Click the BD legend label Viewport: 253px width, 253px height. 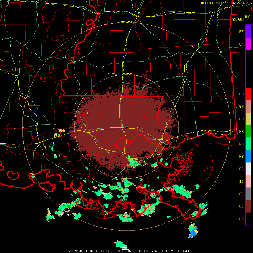pos(241,119)
